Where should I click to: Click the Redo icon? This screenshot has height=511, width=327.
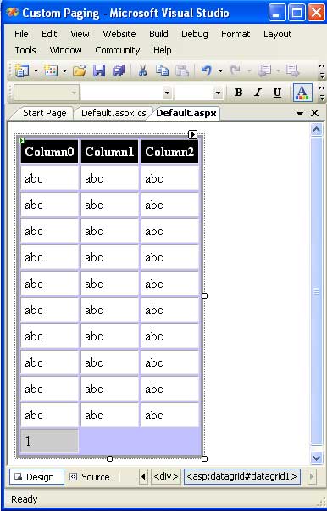(235, 70)
